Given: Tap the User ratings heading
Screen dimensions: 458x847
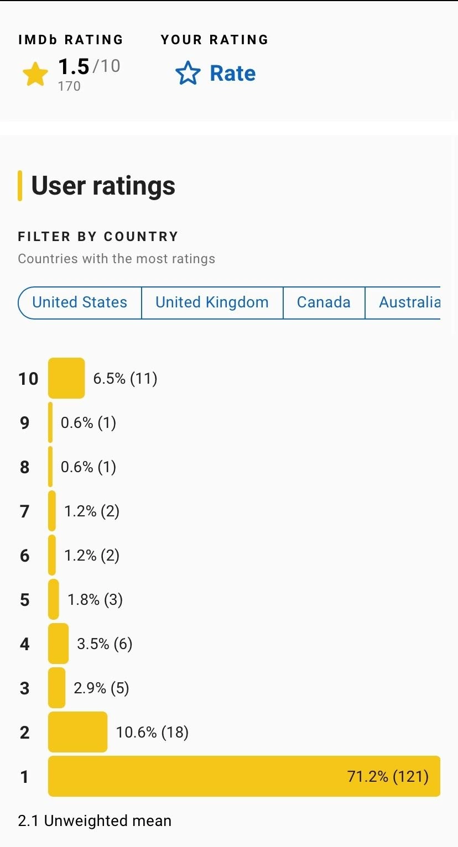Looking at the screenshot, I should (x=103, y=186).
